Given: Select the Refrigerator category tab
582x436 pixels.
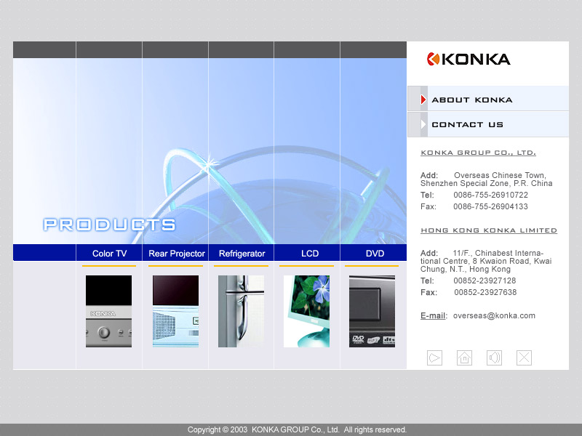Looking at the screenshot, I should coord(242,253).
